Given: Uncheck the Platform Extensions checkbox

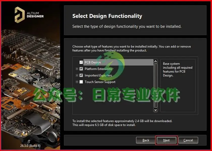Looking at the screenshot, I should pyautogui.click(x=81, y=69).
